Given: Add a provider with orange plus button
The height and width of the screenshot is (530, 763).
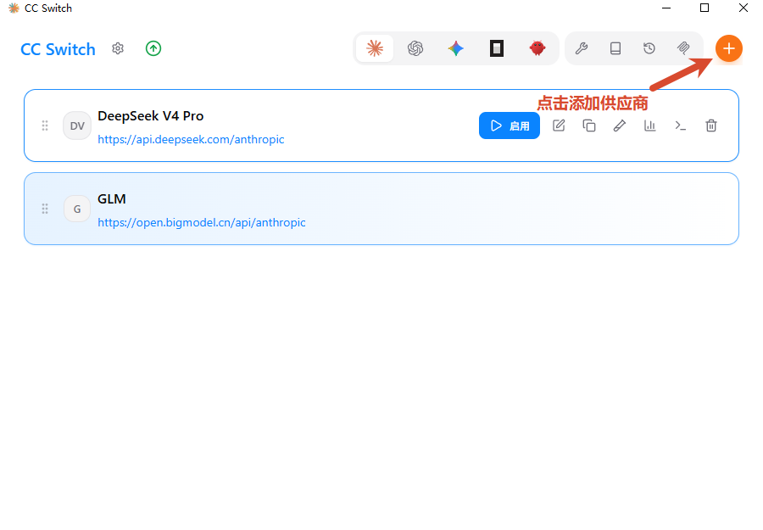Looking at the screenshot, I should click(x=728, y=48).
